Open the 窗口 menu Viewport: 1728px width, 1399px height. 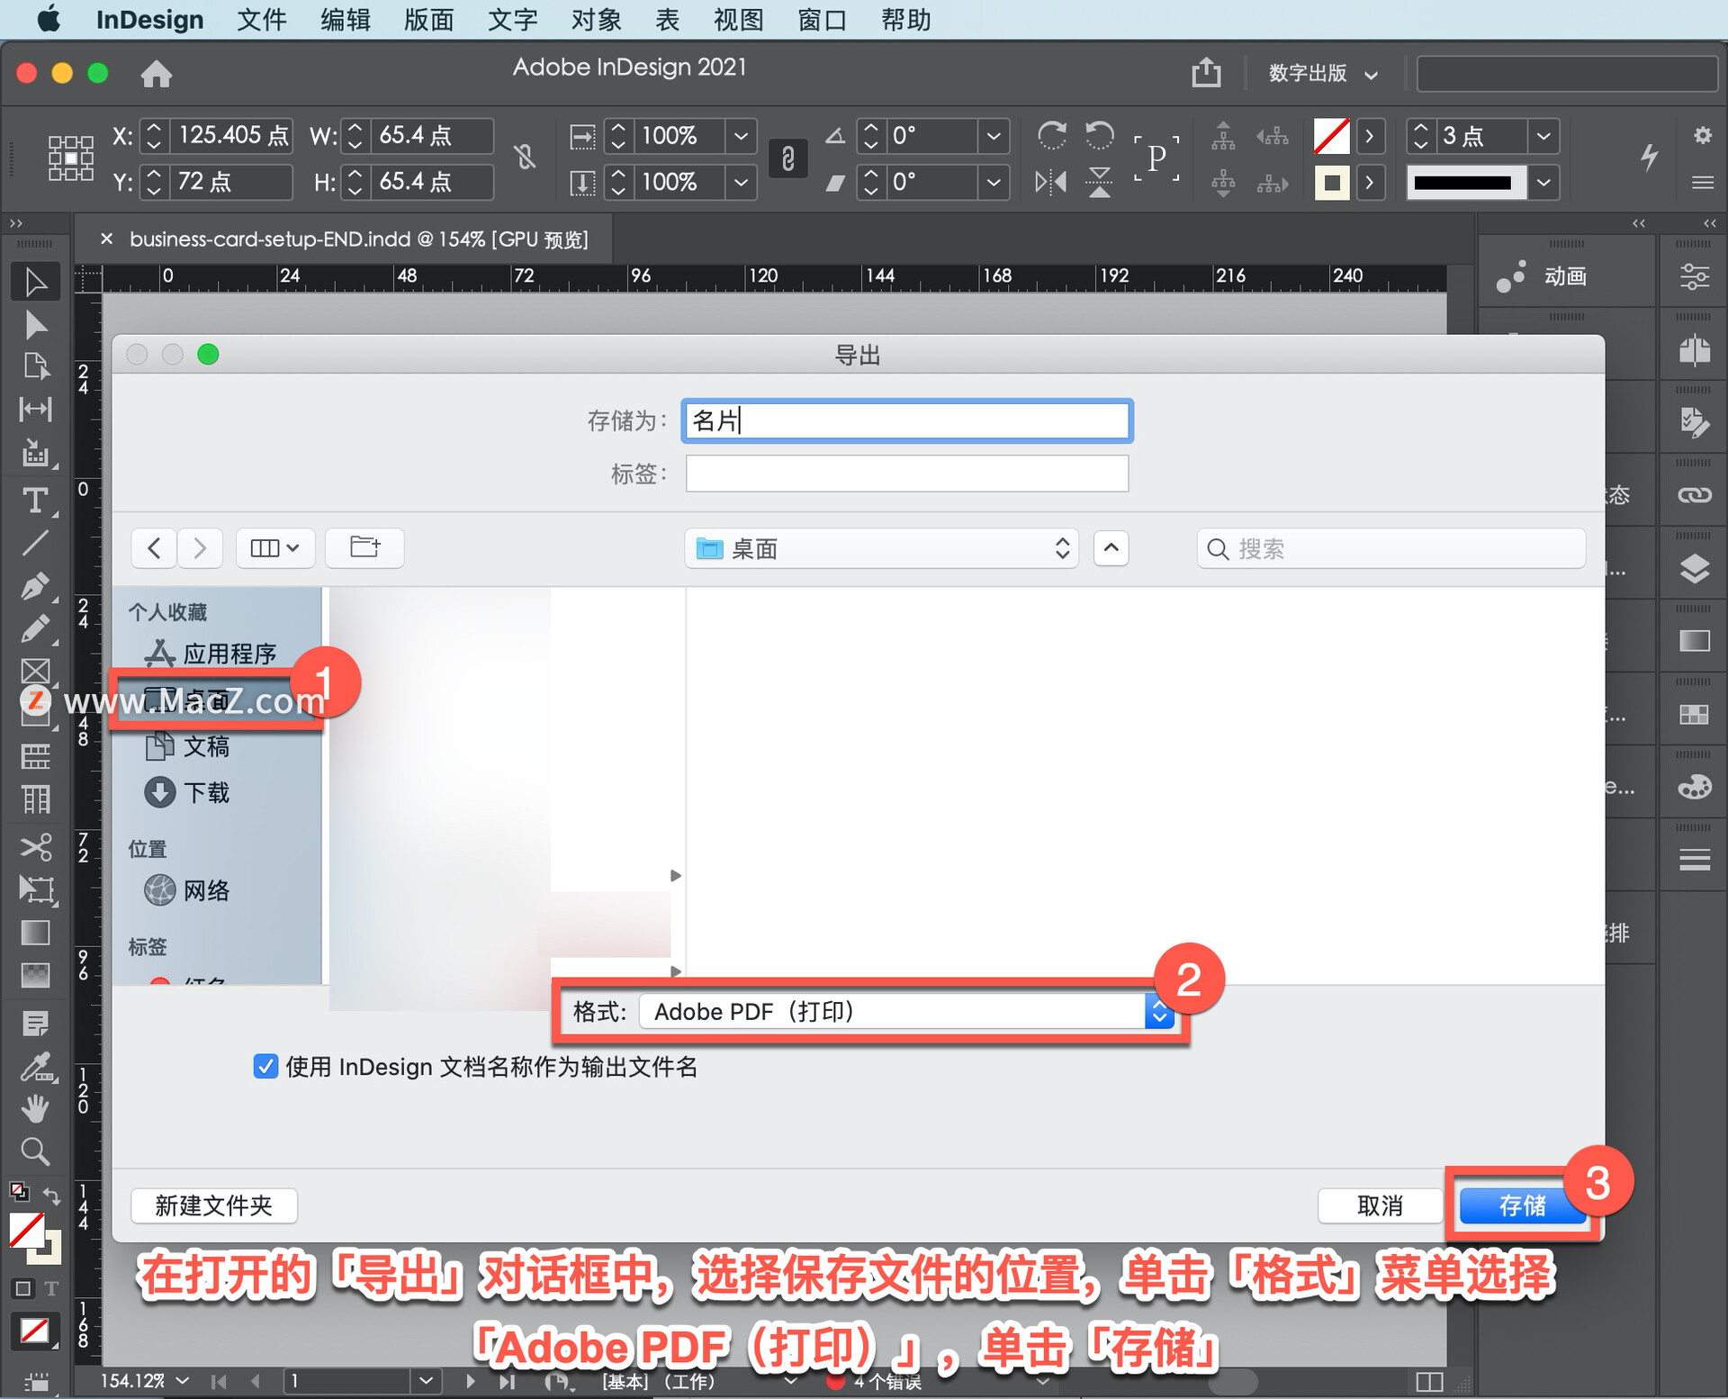[822, 20]
